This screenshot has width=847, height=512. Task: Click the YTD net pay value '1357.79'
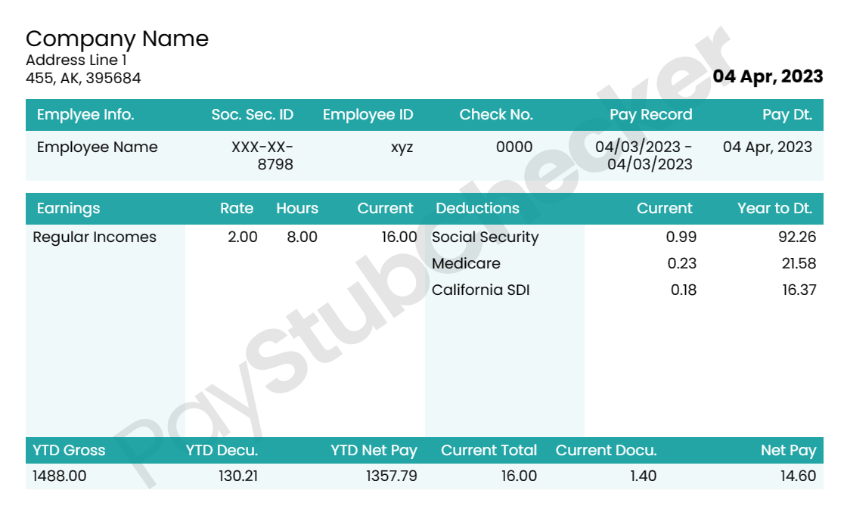point(392,476)
